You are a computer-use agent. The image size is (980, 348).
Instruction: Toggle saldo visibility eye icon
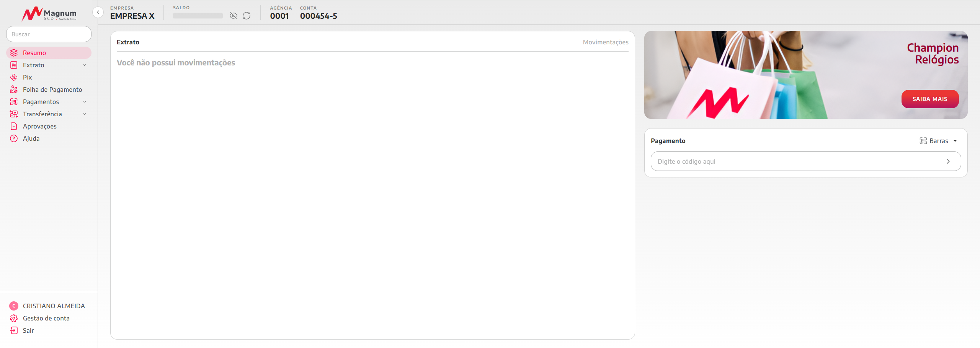(x=234, y=16)
